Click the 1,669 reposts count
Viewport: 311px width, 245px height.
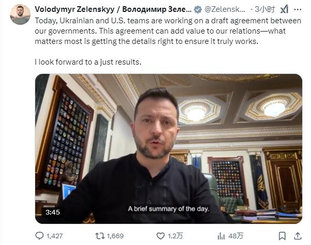tap(115, 236)
